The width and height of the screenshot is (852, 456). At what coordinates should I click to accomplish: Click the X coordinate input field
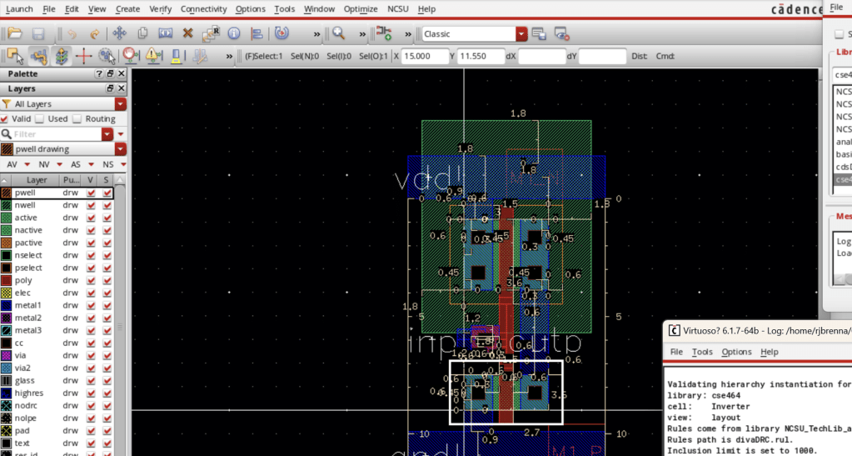coord(425,56)
